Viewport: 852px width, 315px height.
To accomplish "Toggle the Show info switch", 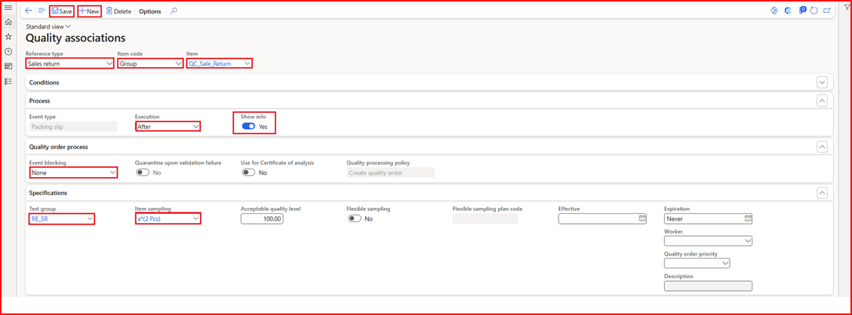I will tap(248, 127).
